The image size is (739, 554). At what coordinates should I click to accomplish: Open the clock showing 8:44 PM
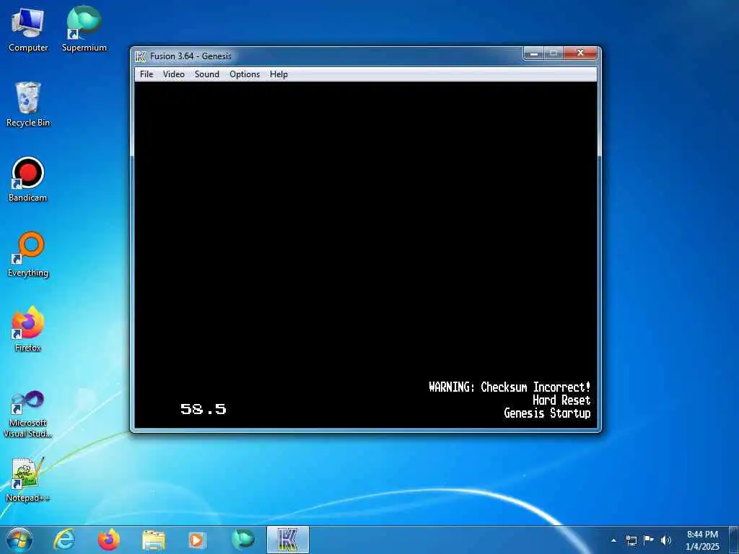click(x=702, y=540)
